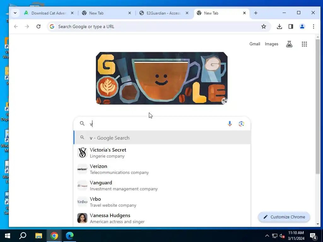The width and height of the screenshot is (323, 242).
Task: Open muted volume tray icon
Action: pos(282,236)
